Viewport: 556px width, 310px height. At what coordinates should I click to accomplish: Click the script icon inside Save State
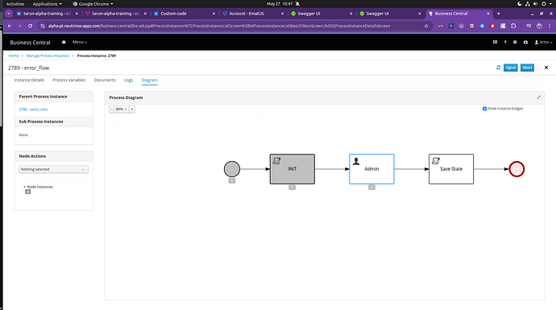(435, 161)
